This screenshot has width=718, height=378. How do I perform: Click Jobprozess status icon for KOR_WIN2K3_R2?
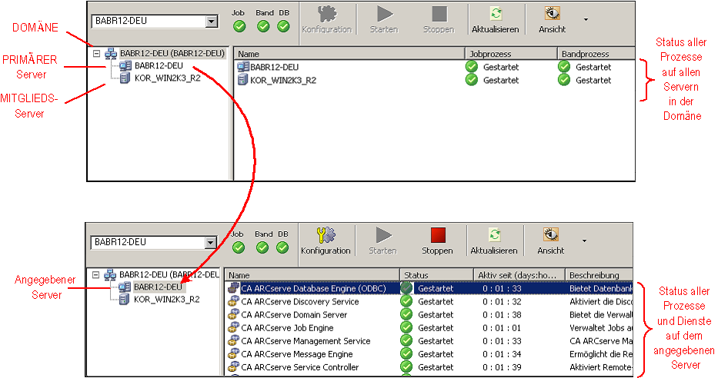472,80
